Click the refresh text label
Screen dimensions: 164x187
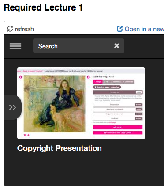coord(24,29)
